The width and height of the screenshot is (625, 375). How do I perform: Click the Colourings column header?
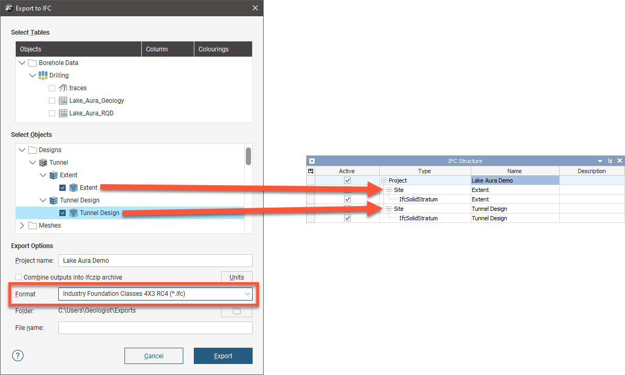point(223,49)
